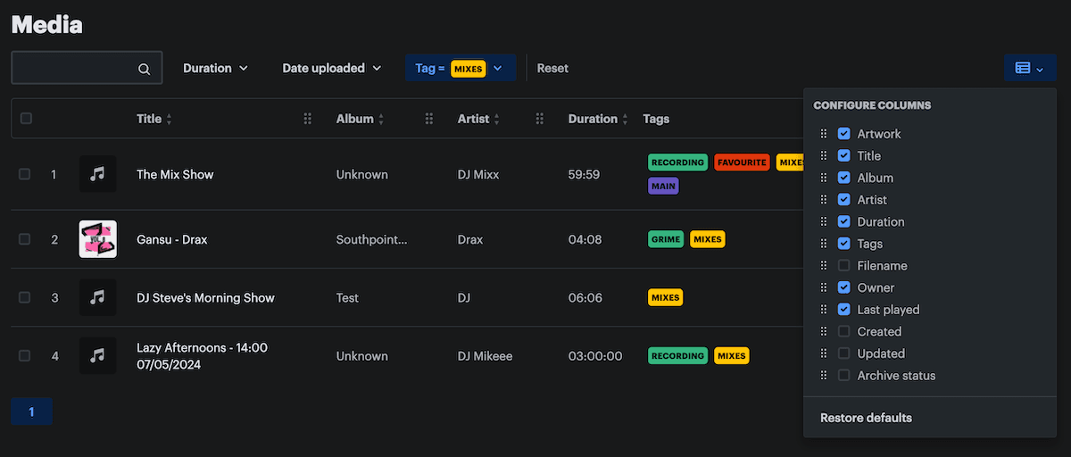Expand the Duration filter dropdown
The height and width of the screenshot is (457, 1071).
point(215,68)
